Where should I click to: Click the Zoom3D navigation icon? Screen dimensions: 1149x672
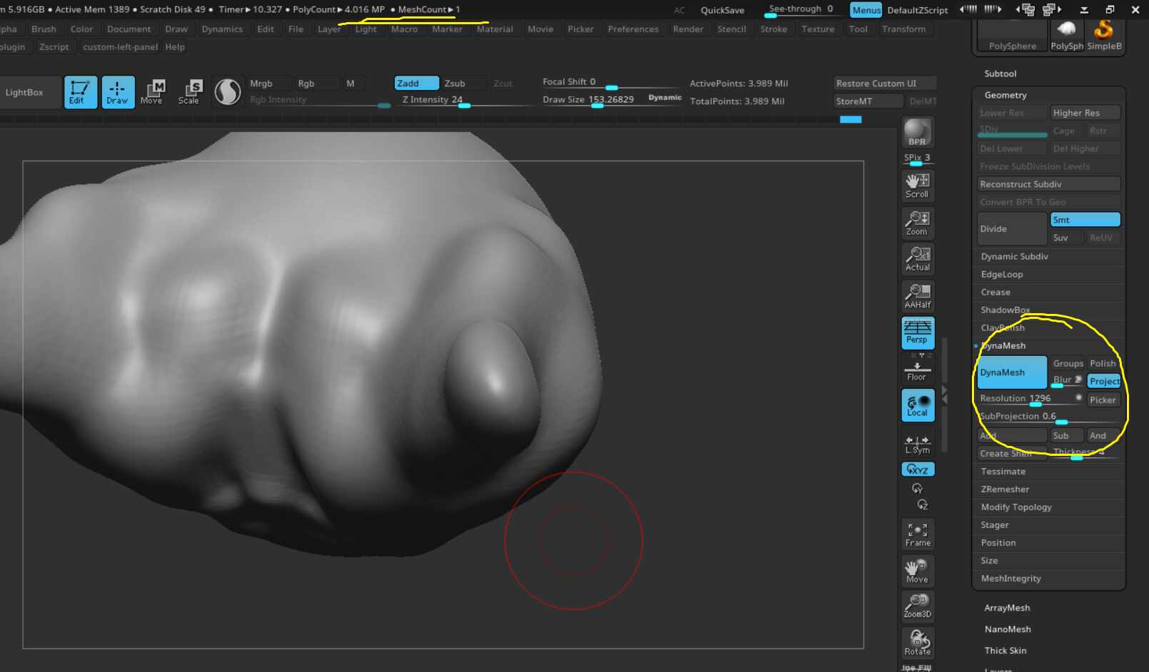click(918, 606)
